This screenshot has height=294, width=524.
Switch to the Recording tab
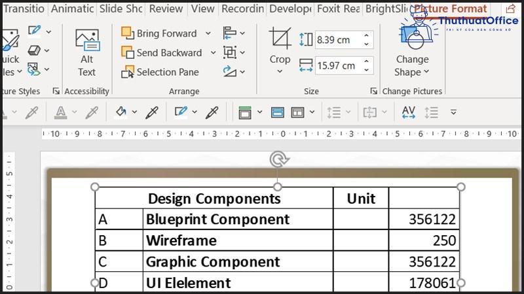(x=242, y=8)
